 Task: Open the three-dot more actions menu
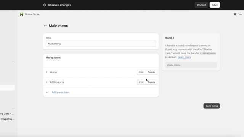coord(240,14)
